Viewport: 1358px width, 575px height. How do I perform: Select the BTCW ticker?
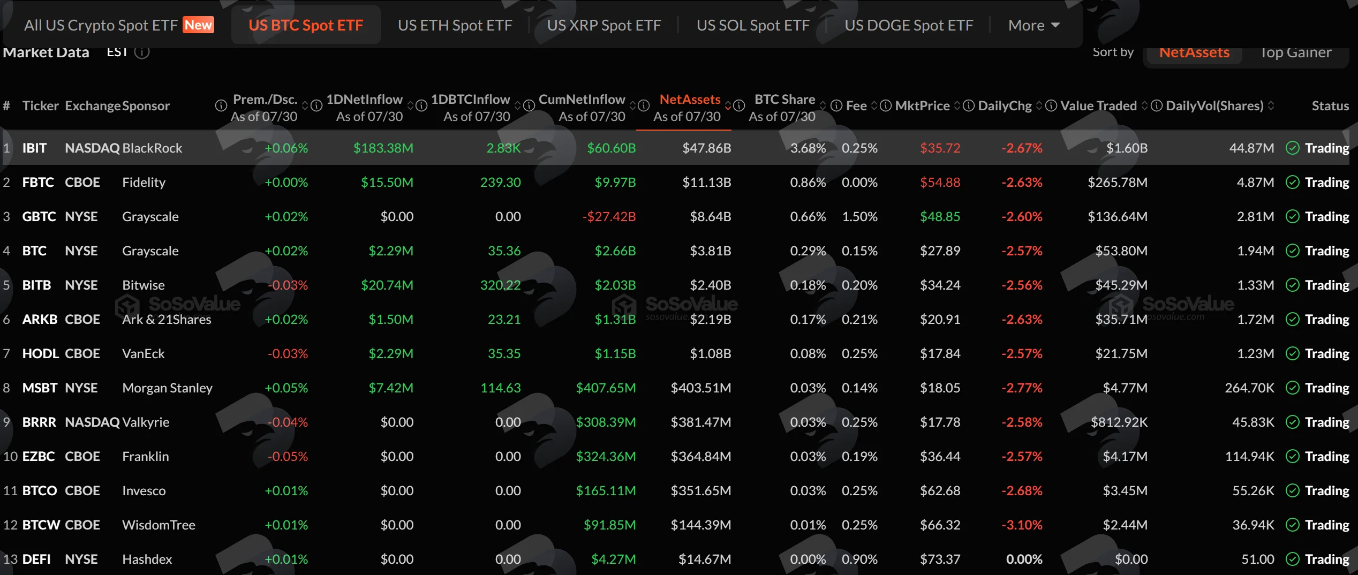pos(41,525)
